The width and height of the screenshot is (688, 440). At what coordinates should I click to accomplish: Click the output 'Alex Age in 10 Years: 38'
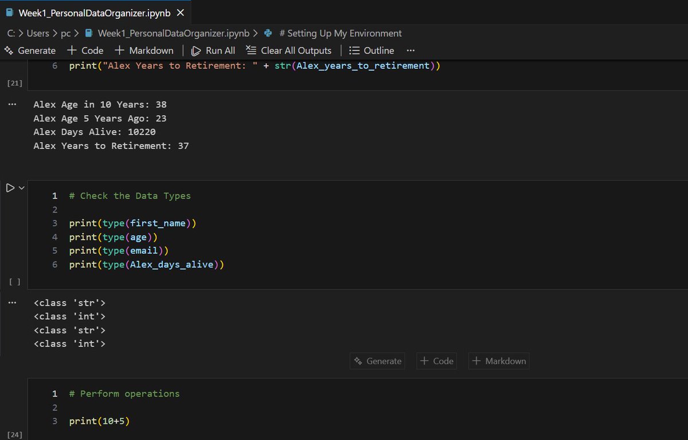100,105
